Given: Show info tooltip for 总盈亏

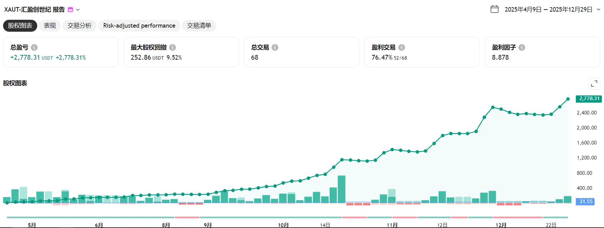Looking at the screenshot, I should coord(34,47).
